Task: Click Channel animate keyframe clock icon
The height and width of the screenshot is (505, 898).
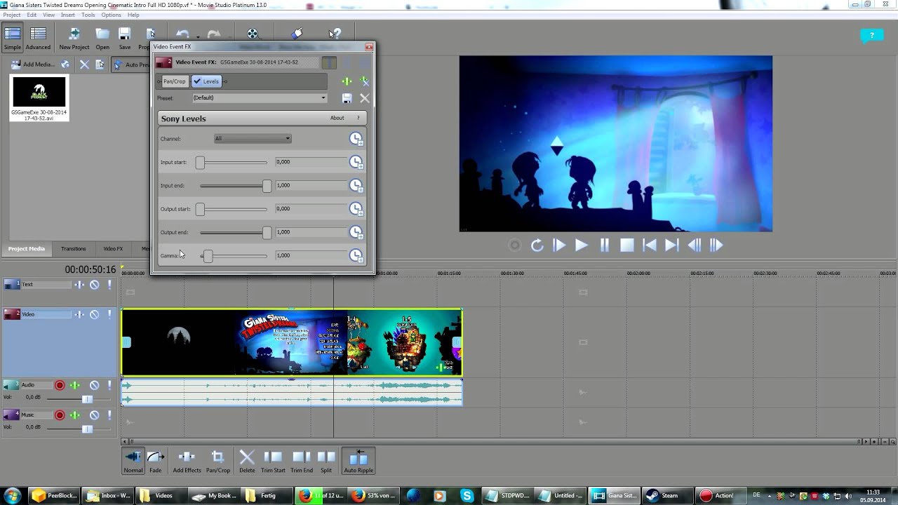Action: 356,139
